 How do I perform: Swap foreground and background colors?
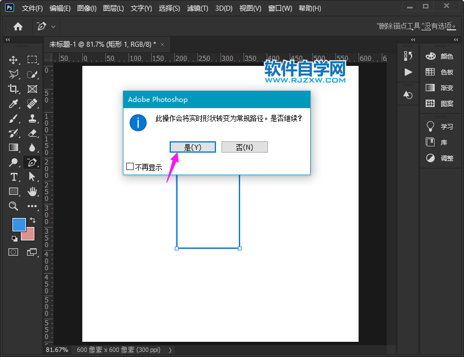click(33, 220)
